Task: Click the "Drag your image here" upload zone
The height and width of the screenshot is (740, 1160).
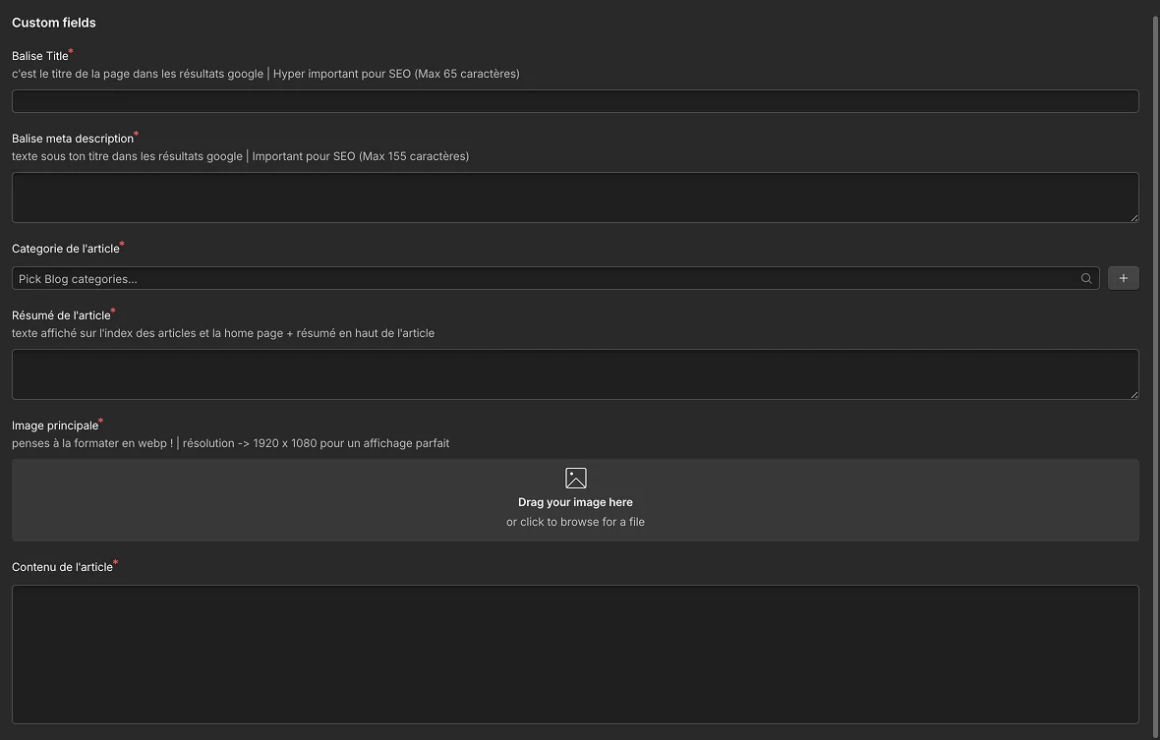Action: coord(575,500)
